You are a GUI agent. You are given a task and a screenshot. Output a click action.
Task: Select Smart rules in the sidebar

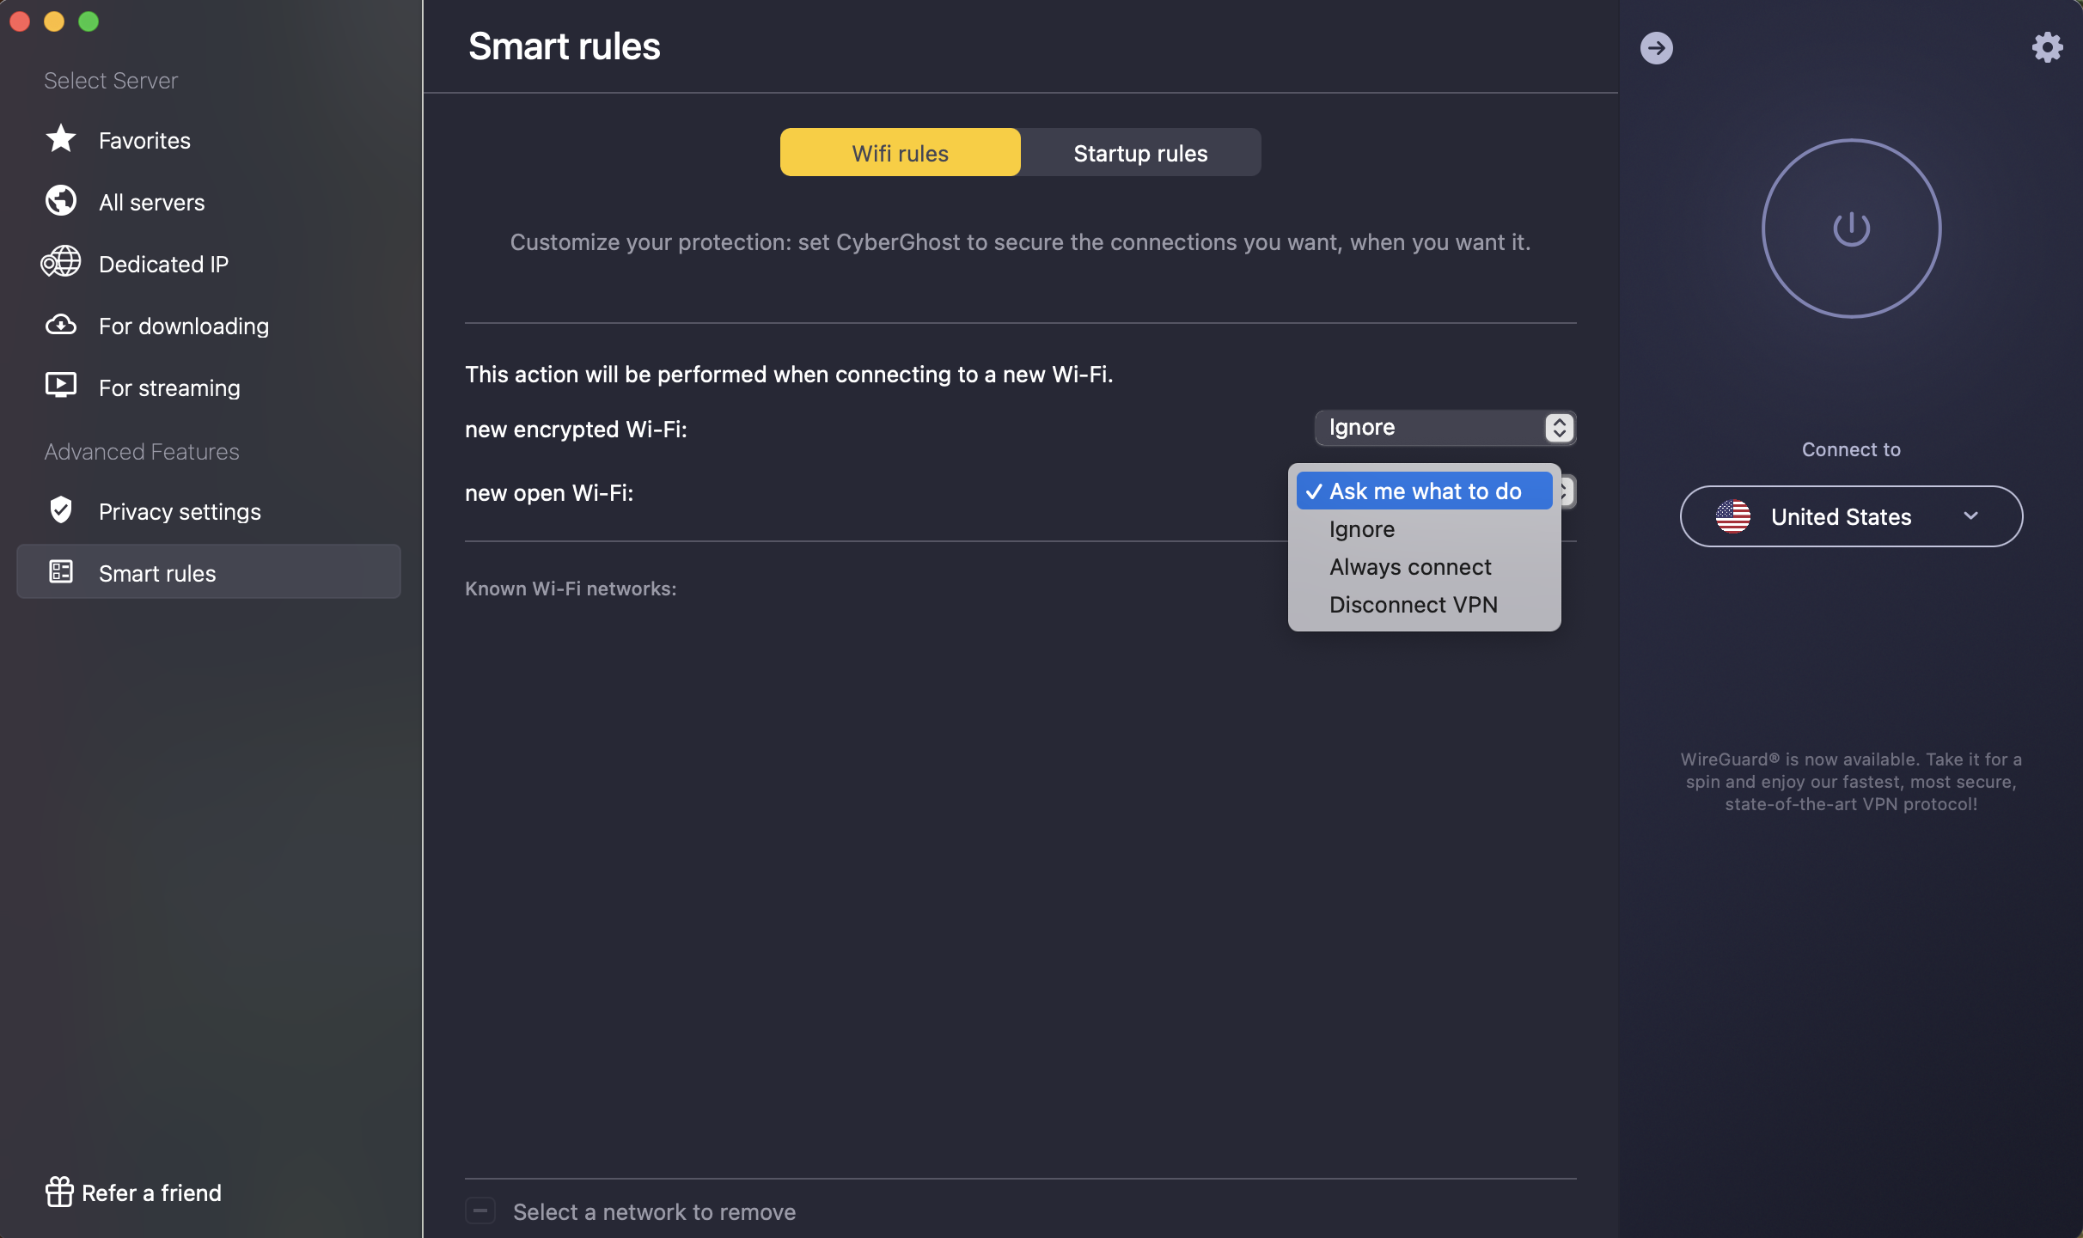157,573
